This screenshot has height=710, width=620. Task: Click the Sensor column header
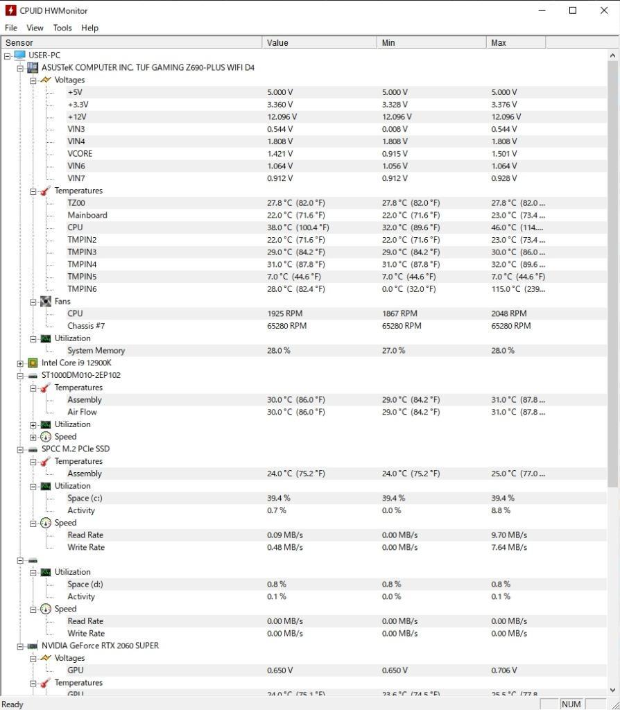click(x=131, y=42)
